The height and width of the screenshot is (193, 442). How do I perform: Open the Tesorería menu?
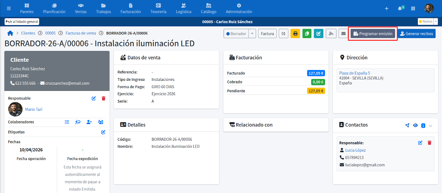coord(158,8)
